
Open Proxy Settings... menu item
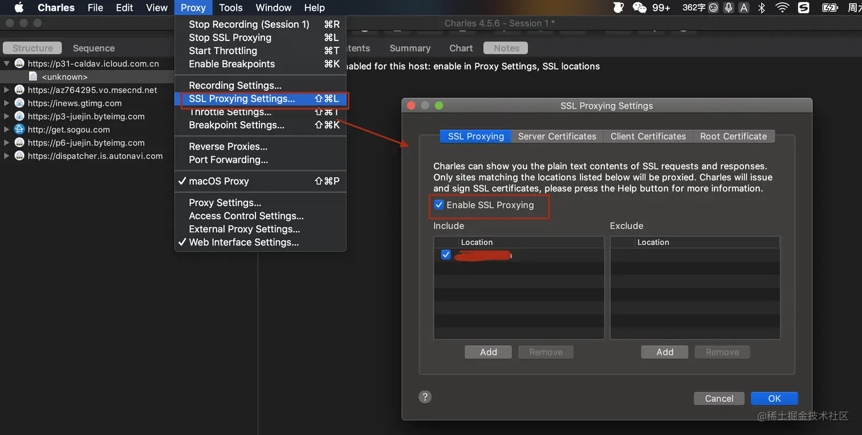(260, 203)
